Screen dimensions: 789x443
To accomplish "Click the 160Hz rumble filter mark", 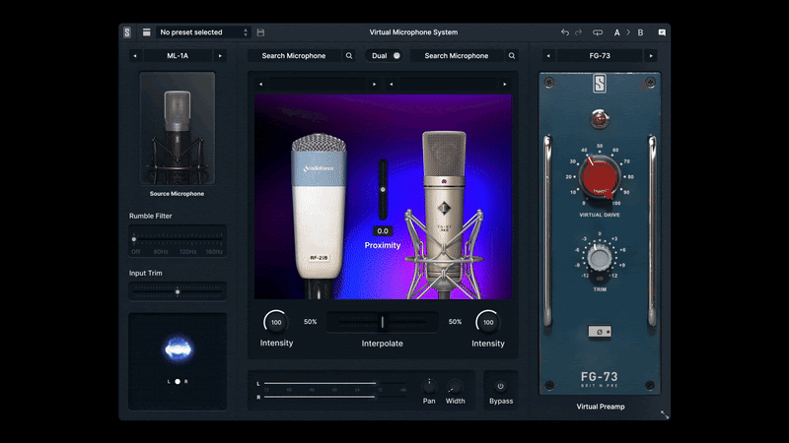I will [x=214, y=252].
